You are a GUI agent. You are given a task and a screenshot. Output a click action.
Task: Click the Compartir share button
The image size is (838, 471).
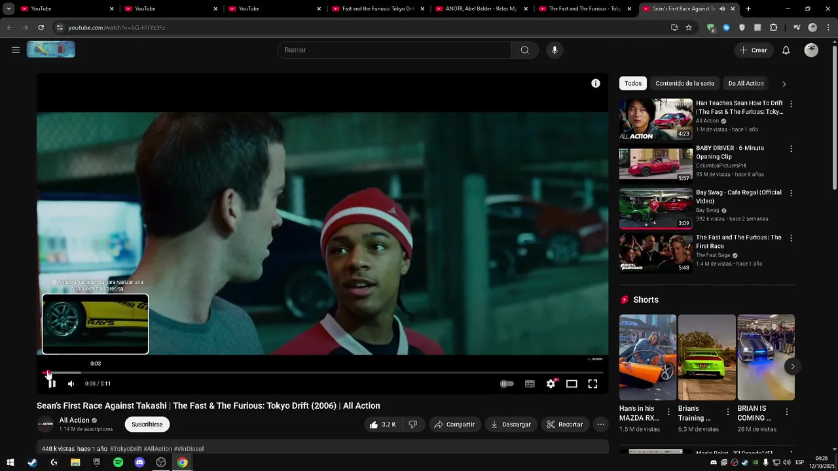[454, 425]
